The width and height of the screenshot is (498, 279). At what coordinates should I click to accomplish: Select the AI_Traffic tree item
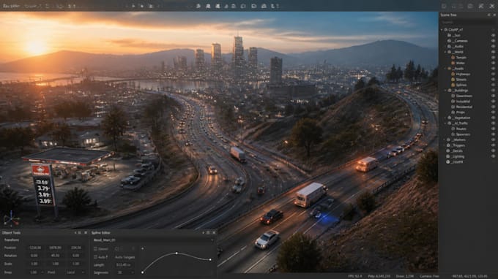(461, 123)
